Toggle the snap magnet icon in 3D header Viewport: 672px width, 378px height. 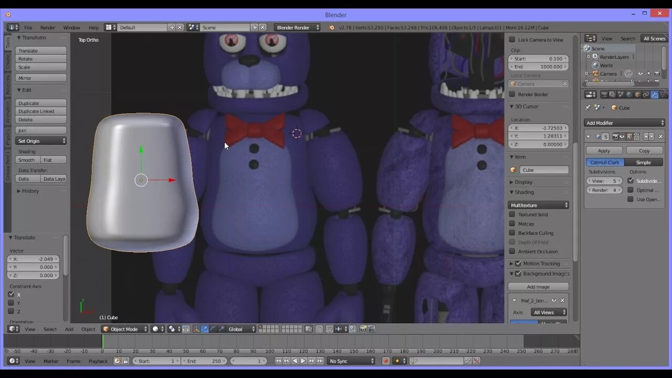(329, 329)
